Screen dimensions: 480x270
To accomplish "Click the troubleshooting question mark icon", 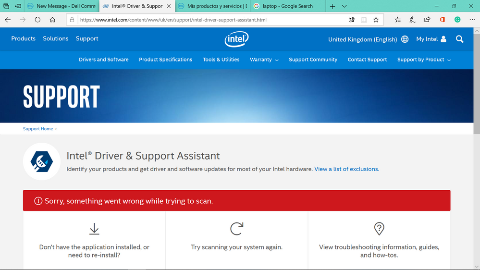I will [379, 229].
